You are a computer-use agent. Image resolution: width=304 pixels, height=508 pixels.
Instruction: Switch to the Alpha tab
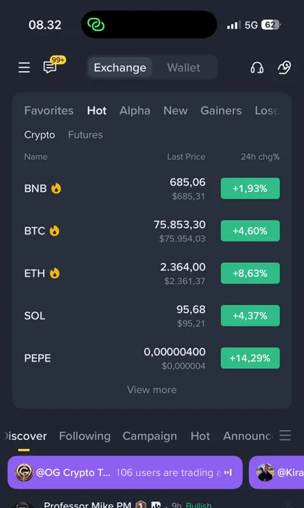tap(135, 111)
